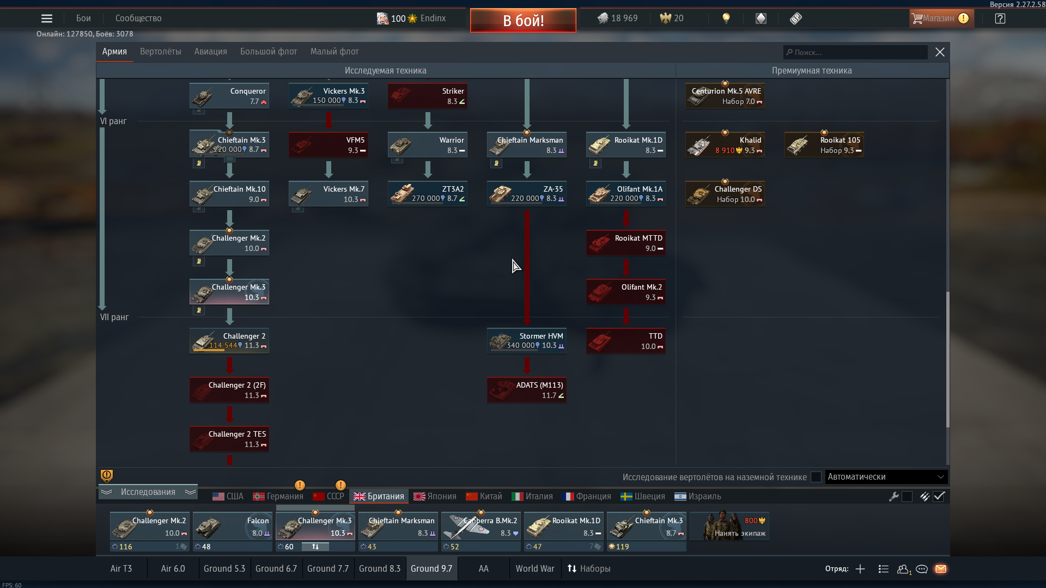Open the warbonds diamond icon
The image size is (1046, 588).
click(761, 19)
